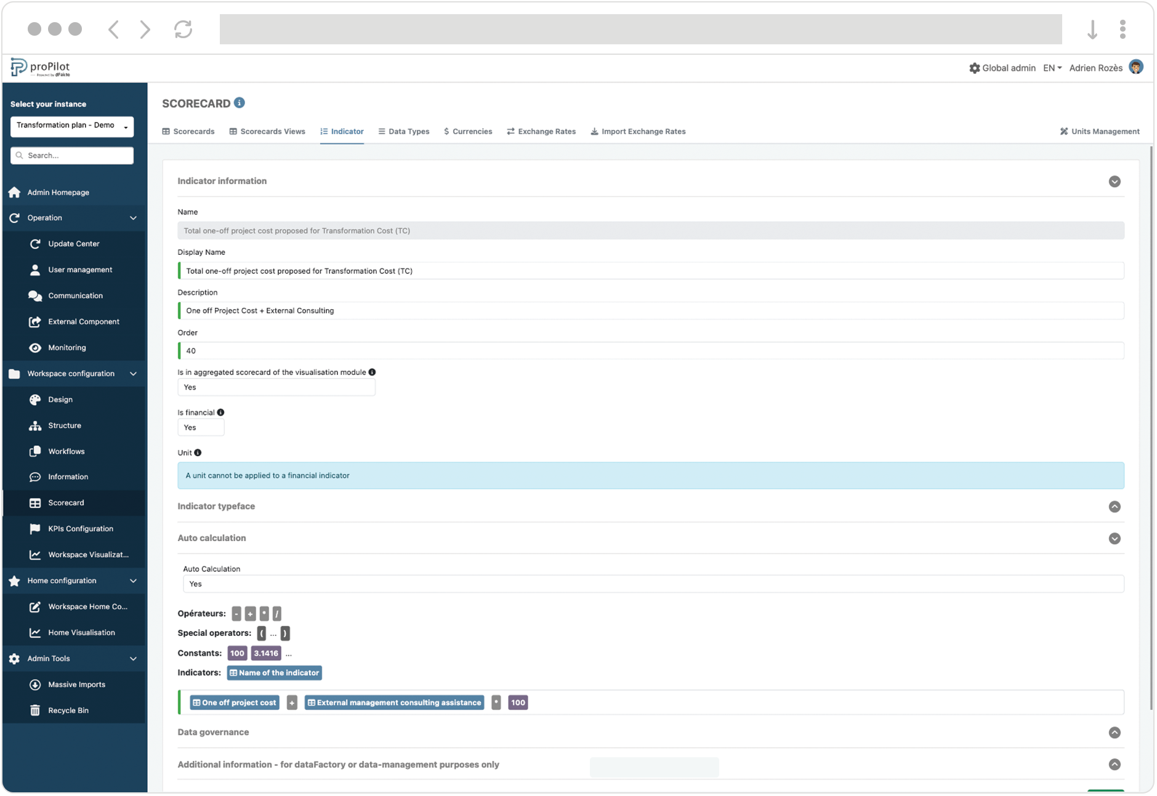The width and height of the screenshot is (1157, 796).
Task: Click the purple 3.1416 constant chip
Action: (265, 653)
